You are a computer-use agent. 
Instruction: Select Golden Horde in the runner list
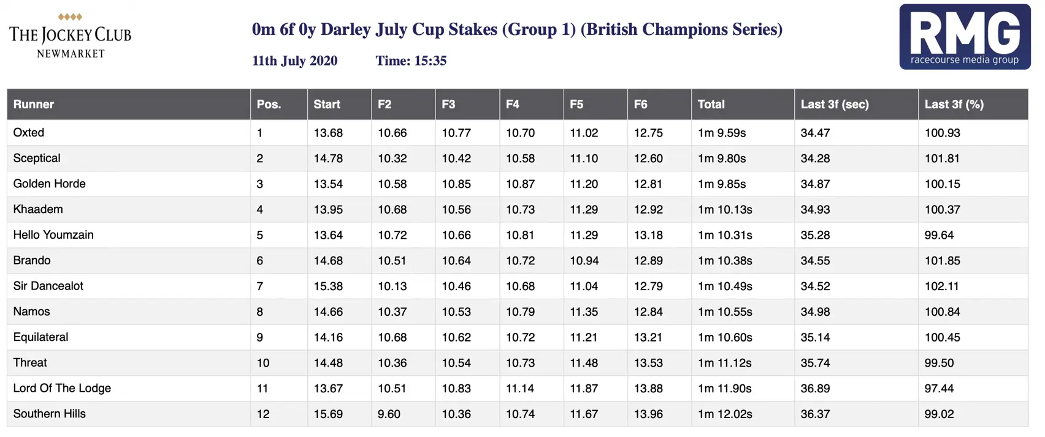(x=49, y=184)
